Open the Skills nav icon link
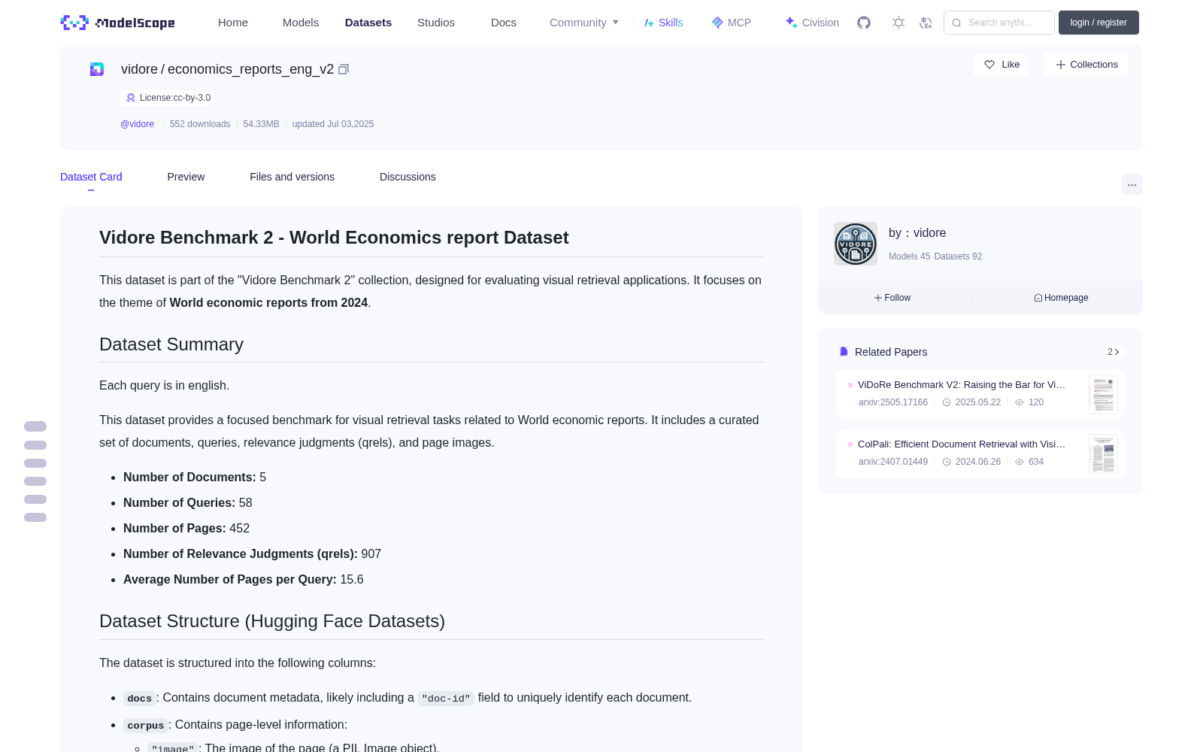 pos(663,23)
